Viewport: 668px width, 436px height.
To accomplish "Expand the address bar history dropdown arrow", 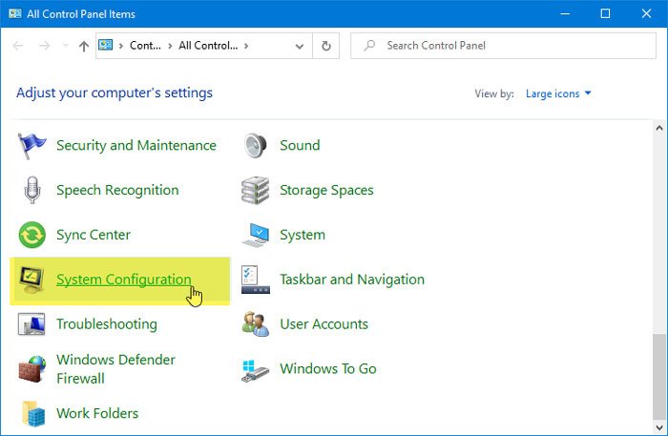I will click(x=302, y=46).
